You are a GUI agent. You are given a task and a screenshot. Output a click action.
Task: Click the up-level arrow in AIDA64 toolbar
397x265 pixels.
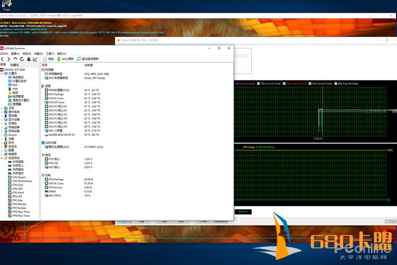point(15,59)
